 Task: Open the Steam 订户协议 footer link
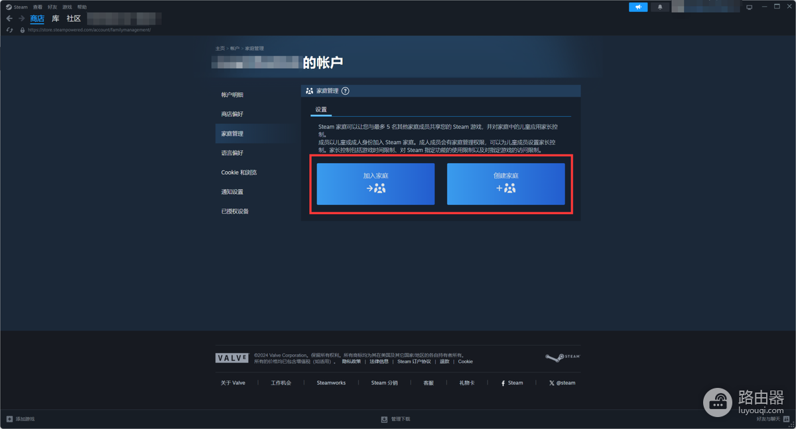click(414, 361)
